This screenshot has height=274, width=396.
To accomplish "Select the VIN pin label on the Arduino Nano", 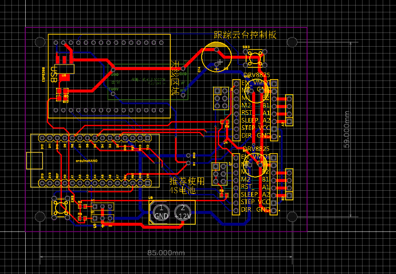I will coord(148,176).
